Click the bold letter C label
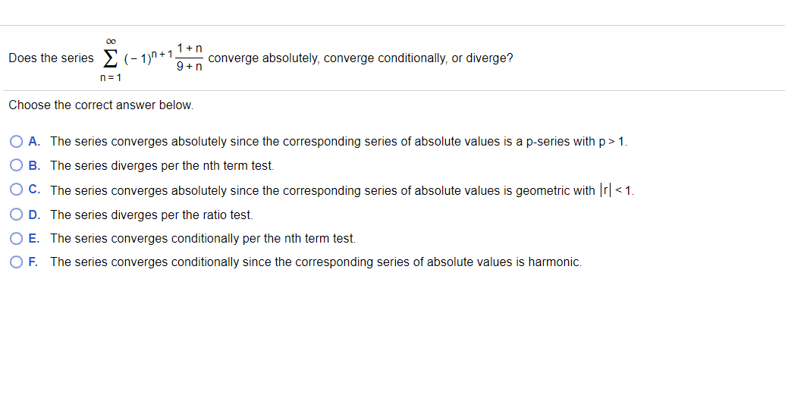The height and width of the screenshot is (398, 785). (35, 190)
